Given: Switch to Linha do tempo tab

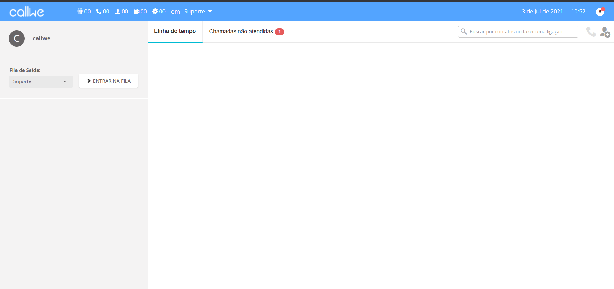Looking at the screenshot, I should [175, 31].
